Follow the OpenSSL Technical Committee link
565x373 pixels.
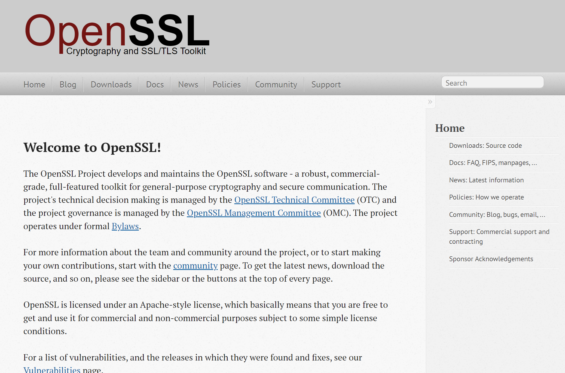(x=294, y=200)
